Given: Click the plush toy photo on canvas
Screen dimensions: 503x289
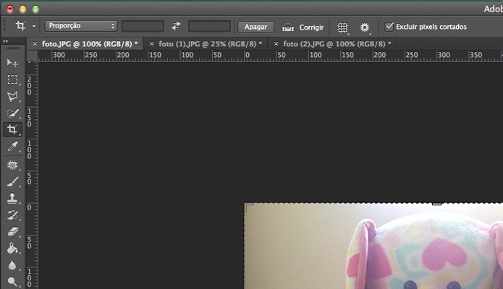Looking at the screenshot, I should pos(373,246).
